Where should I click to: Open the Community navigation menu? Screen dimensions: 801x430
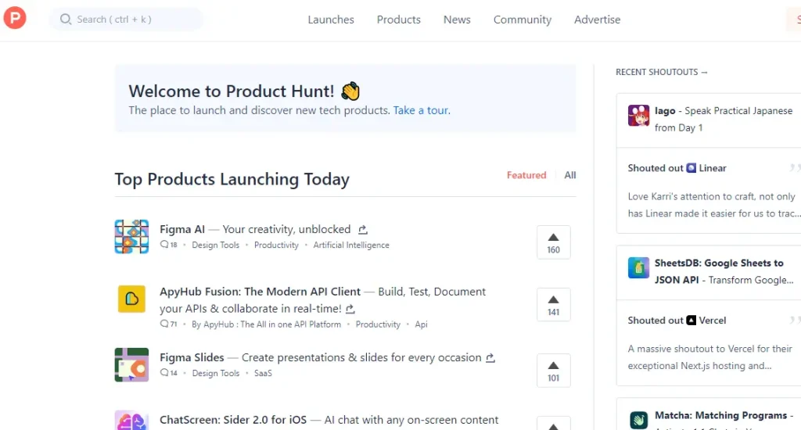coord(522,20)
